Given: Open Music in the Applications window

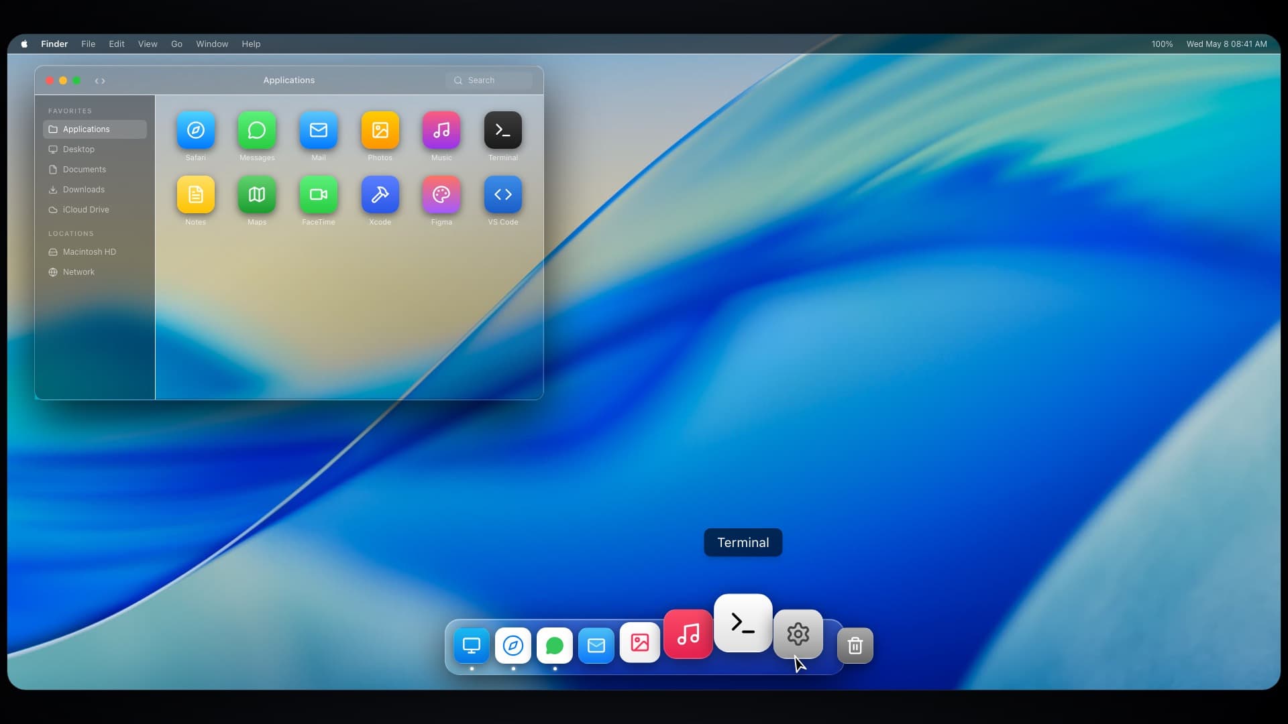Looking at the screenshot, I should coord(441,130).
